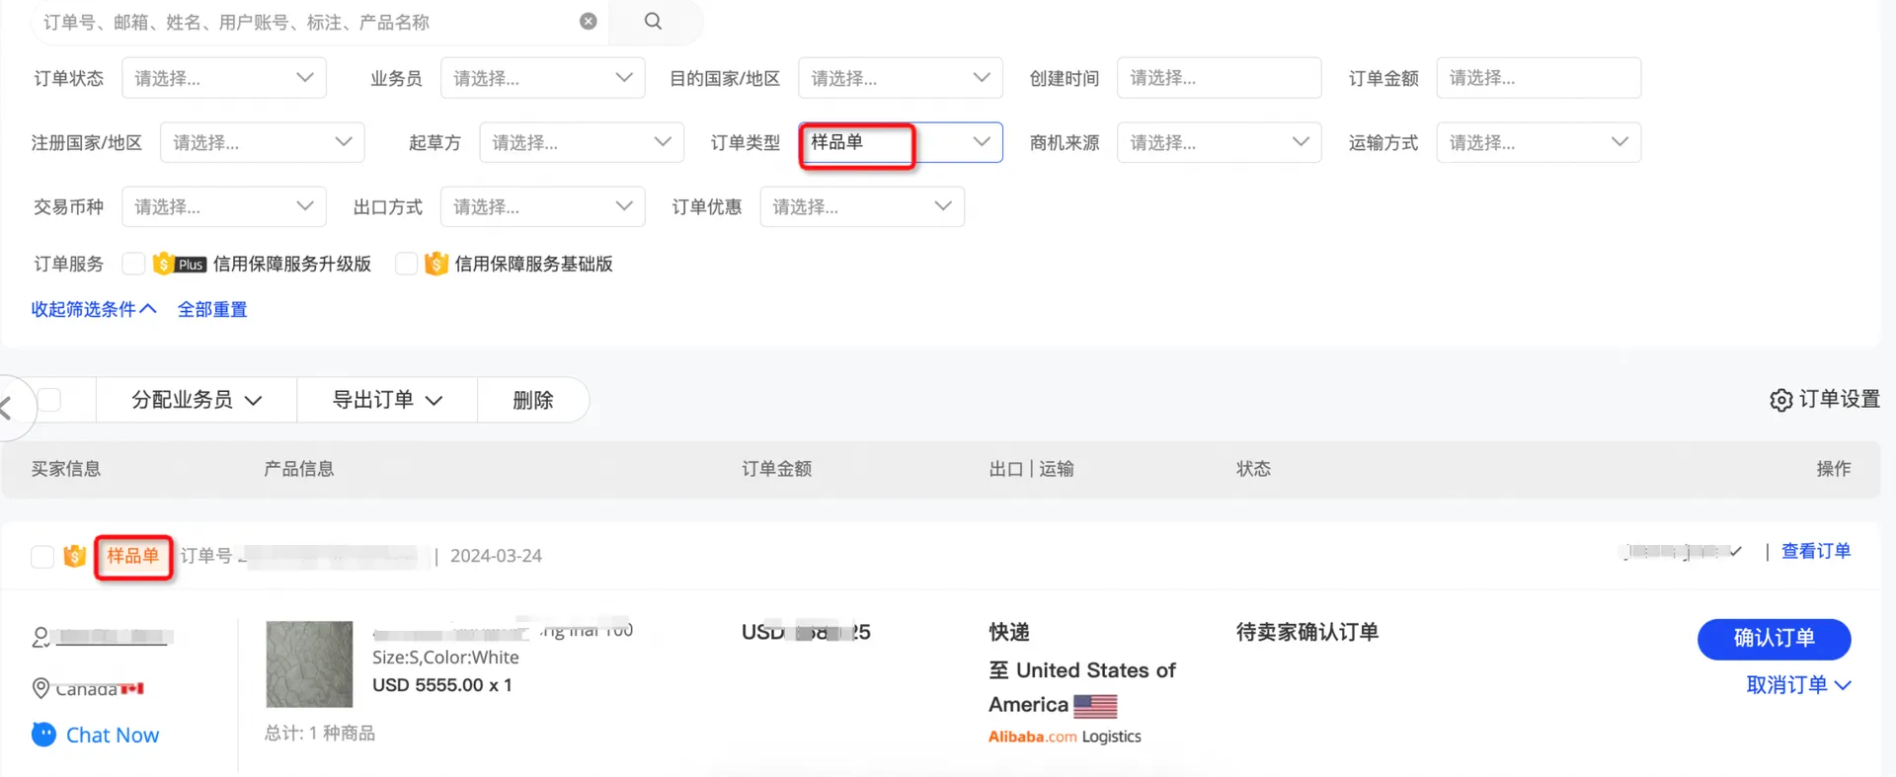This screenshot has width=1896, height=777.
Task: Click the left collapse arrow icon
Action: point(6,407)
